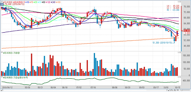The height and width of the screenshot is (92, 191).
Task: Select the black 60-day average legend
Action: click(44, 2)
